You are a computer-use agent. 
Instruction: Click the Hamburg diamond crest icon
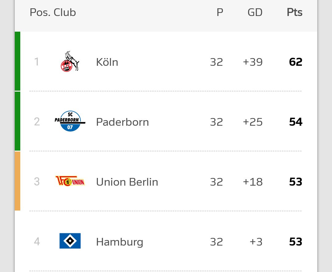point(70,241)
